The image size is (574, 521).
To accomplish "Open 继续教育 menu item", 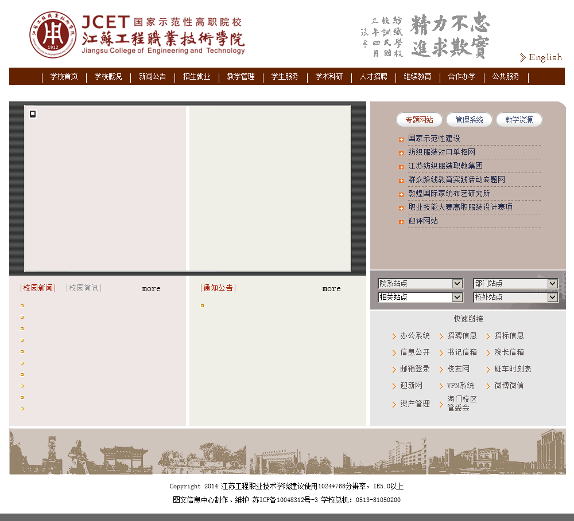I will 417,76.
